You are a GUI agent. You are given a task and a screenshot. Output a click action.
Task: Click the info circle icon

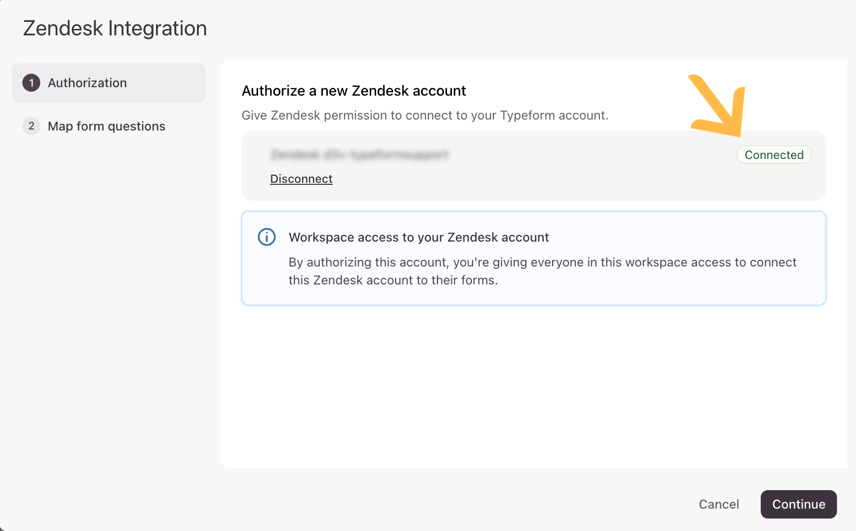pos(267,237)
